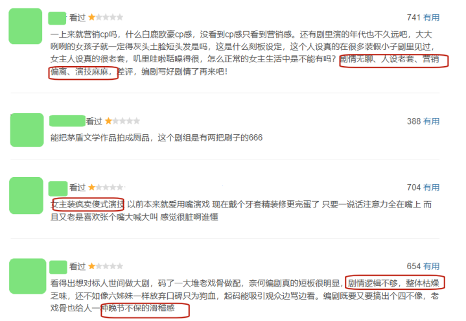Viewport: 466px width, 321px height.
Task: Click avatar of the 388-useful reviewer
Action: (27, 130)
